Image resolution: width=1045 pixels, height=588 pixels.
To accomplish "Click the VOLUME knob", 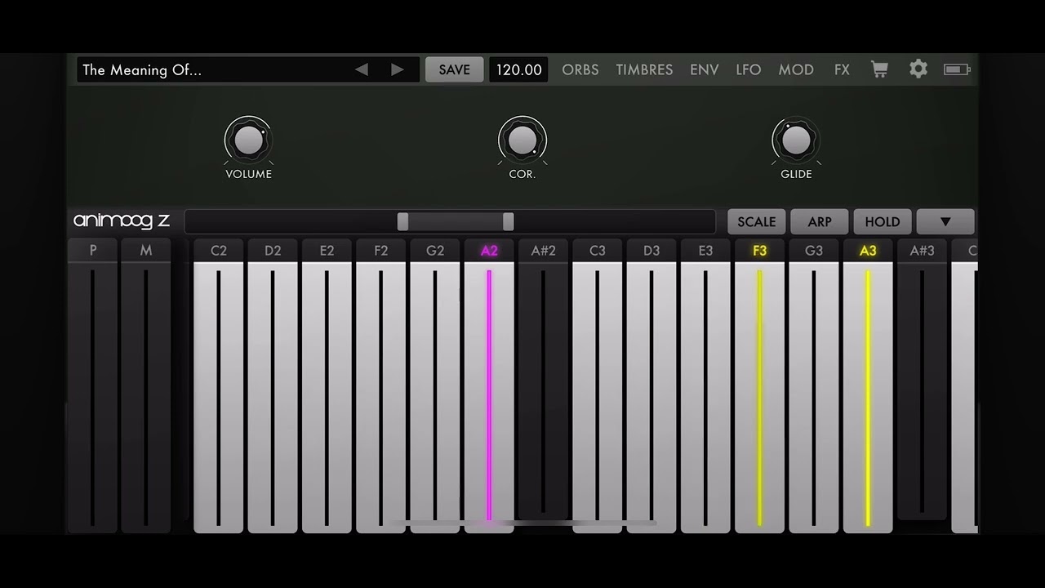I will coord(248,140).
